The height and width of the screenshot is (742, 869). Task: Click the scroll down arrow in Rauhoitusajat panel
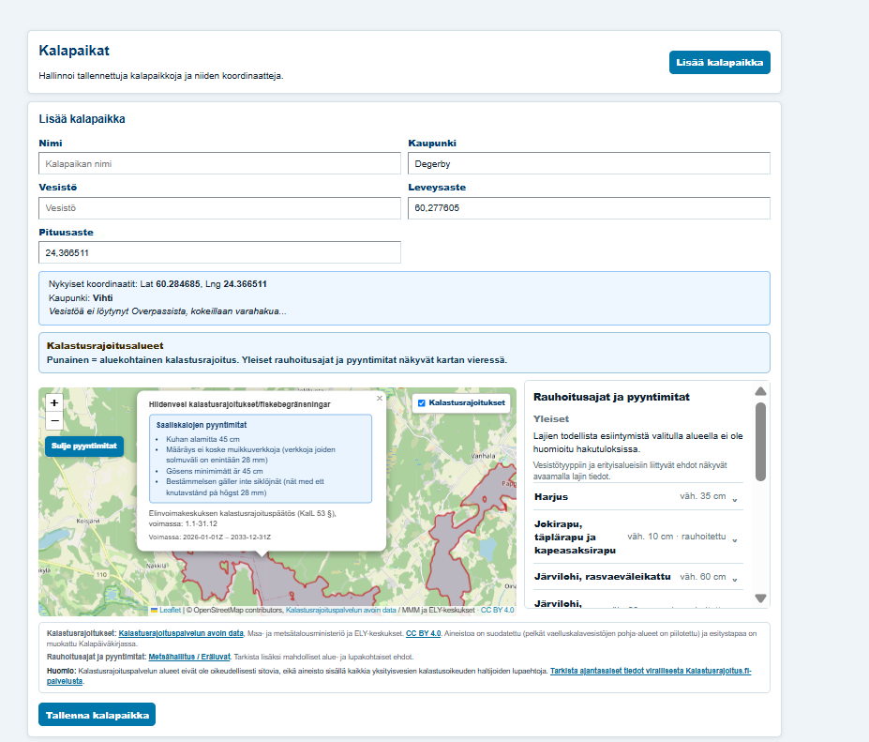(x=760, y=598)
